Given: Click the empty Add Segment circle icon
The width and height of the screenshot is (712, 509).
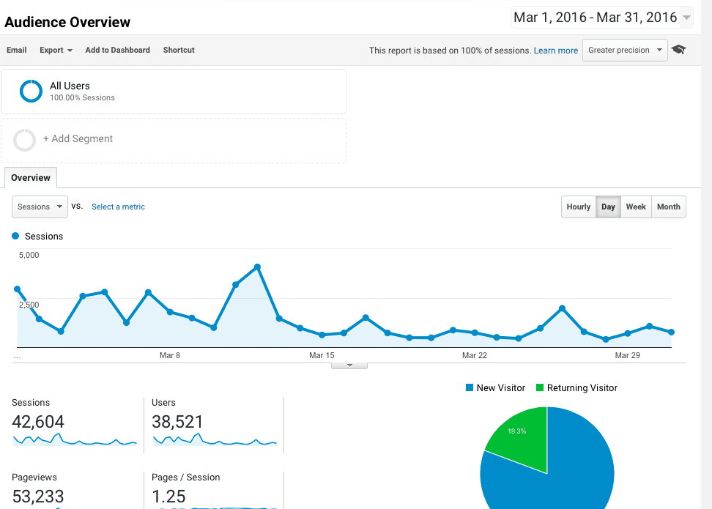Looking at the screenshot, I should [x=24, y=140].
